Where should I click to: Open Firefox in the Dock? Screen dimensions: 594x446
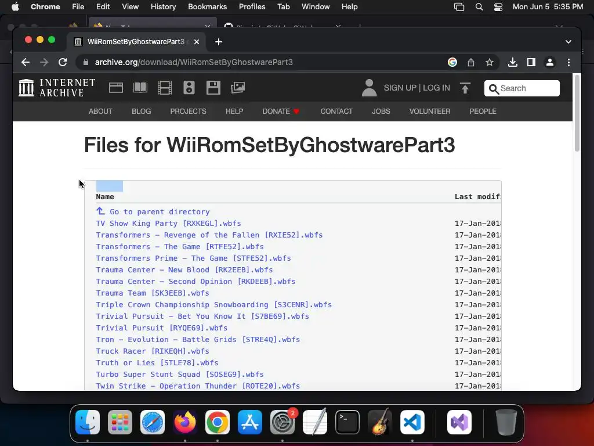coord(185,422)
